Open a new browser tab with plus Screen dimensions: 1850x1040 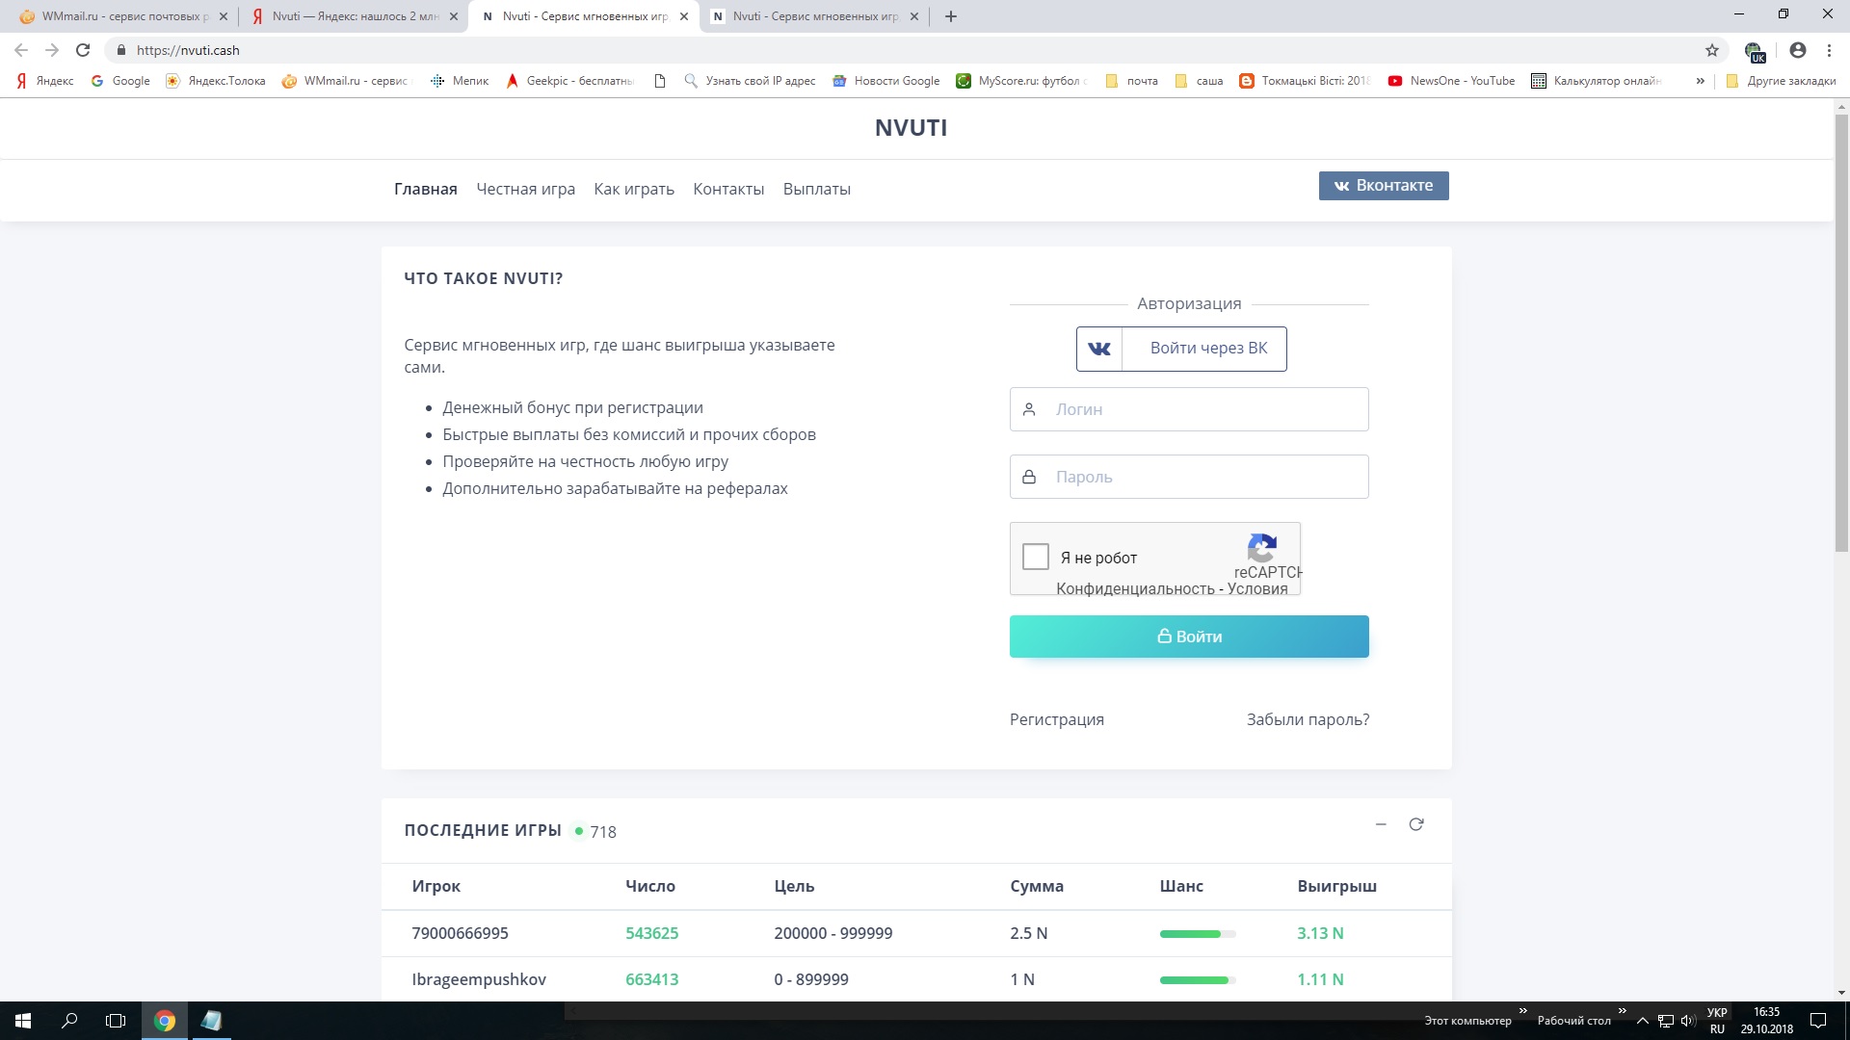[951, 16]
